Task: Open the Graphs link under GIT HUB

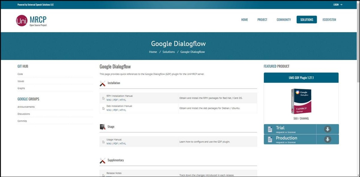Action: (21, 88)
